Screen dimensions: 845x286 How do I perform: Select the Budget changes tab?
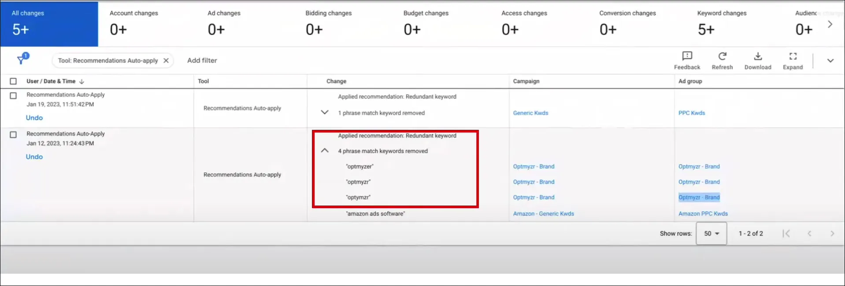[x=426, y=23]
